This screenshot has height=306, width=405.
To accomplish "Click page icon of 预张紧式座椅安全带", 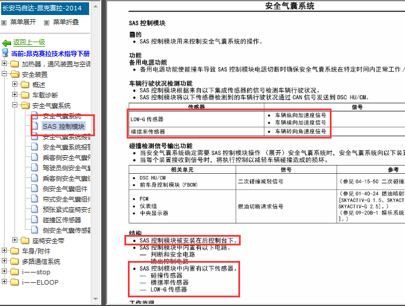I will 35,209.
